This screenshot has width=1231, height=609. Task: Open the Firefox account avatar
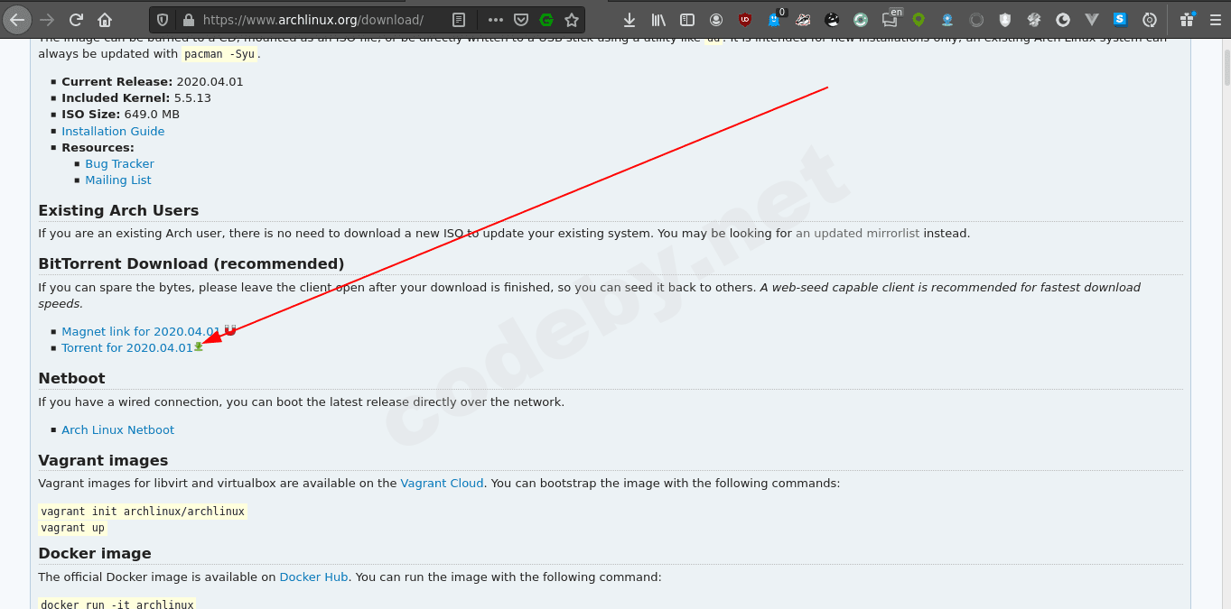tap(716, 19)
